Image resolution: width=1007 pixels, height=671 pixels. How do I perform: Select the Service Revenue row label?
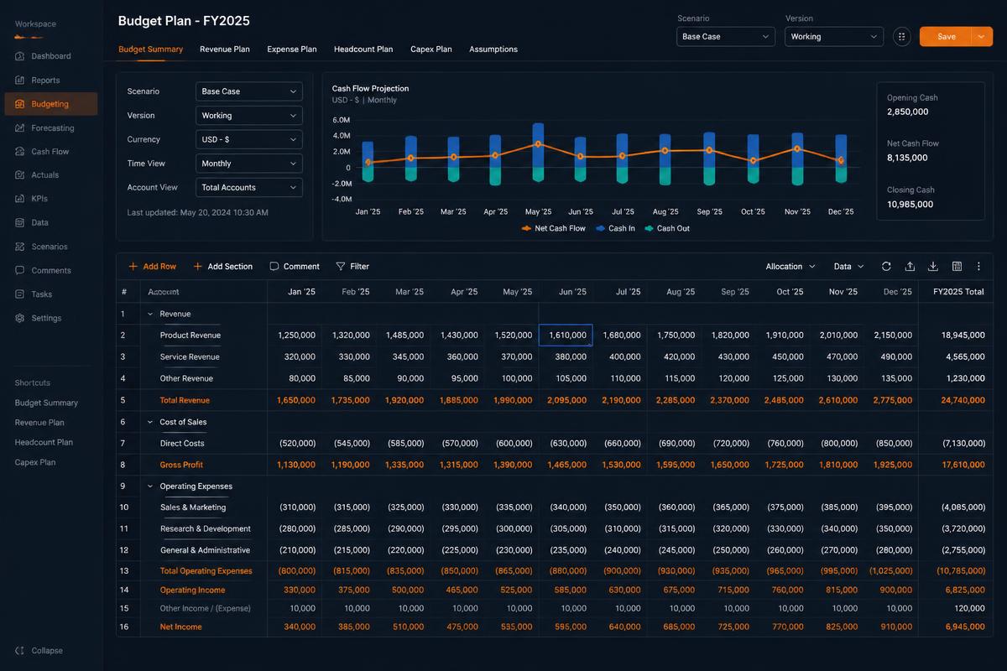point(190,357)
